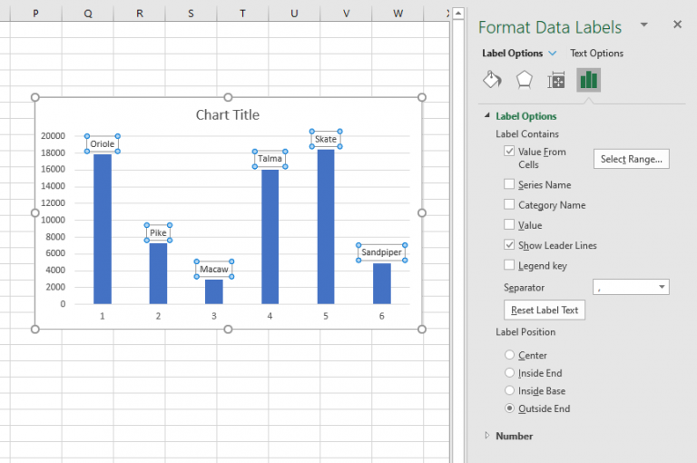Image resolution: width=697 pixels, height=463 pixels.
Task: Open the Effects pentagon icon tab
Action: pyautogui.click(x=524, y=80)
